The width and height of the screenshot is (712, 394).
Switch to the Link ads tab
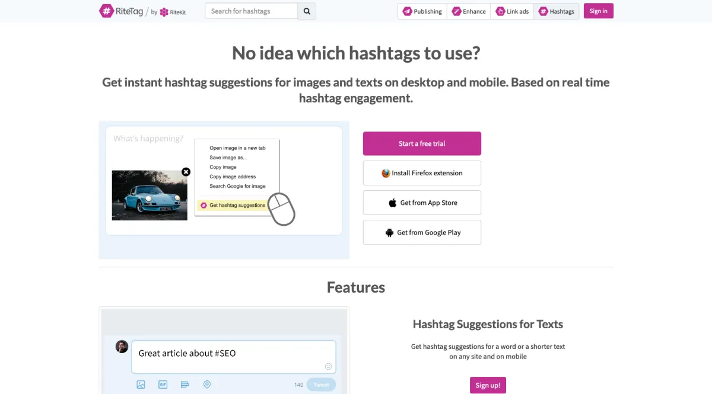[x=512, y=11]
